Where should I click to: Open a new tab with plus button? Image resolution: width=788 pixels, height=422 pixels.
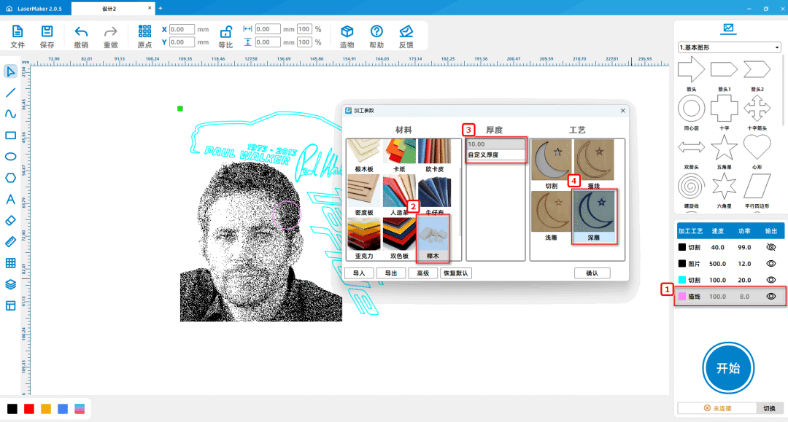(161, 8)
